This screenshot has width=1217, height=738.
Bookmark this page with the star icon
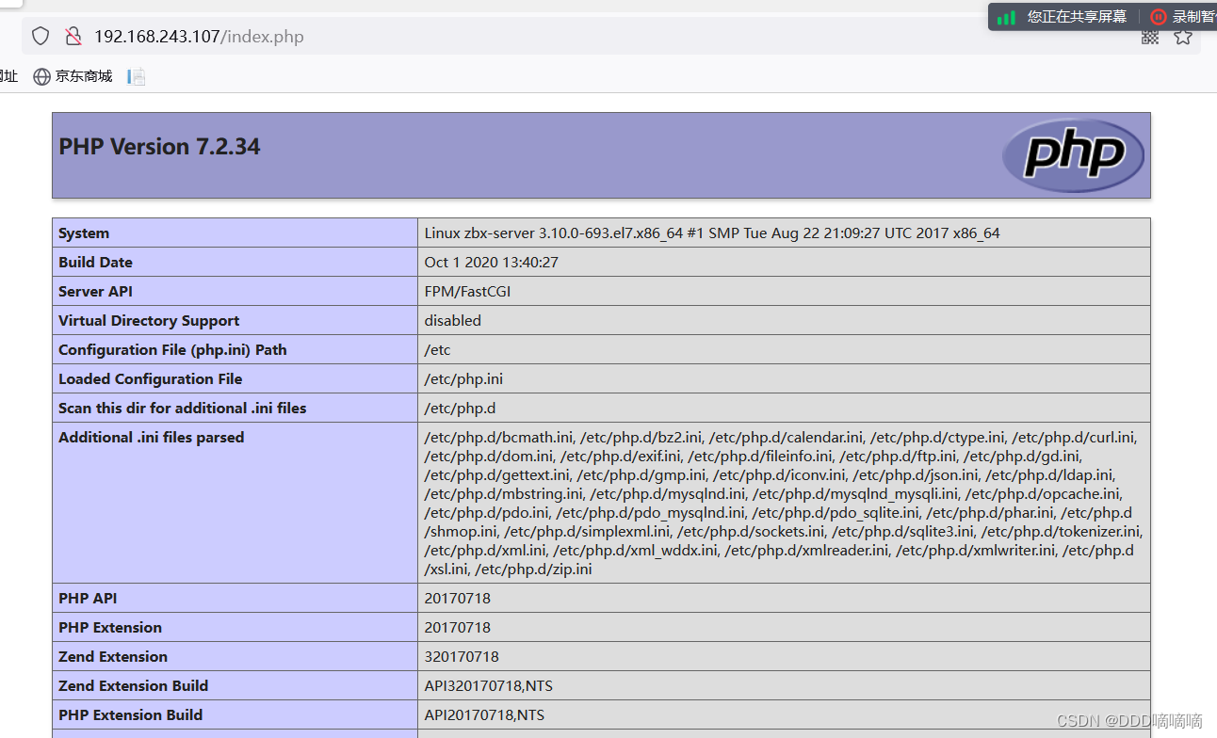pos(1183,37)
